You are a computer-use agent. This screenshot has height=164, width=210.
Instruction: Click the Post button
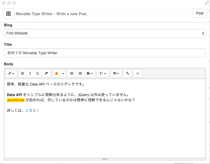coord(200,13)
